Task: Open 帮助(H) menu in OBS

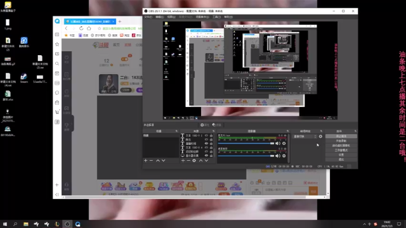Action: tap(228, 17)
